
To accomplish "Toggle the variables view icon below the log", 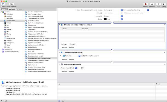I will (63, 101).
